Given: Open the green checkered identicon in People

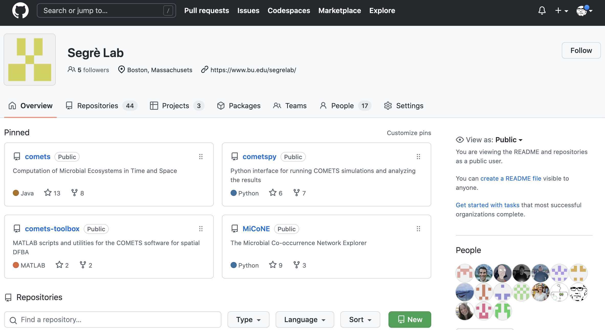Looking at the screenshot, I should point(521,292).
